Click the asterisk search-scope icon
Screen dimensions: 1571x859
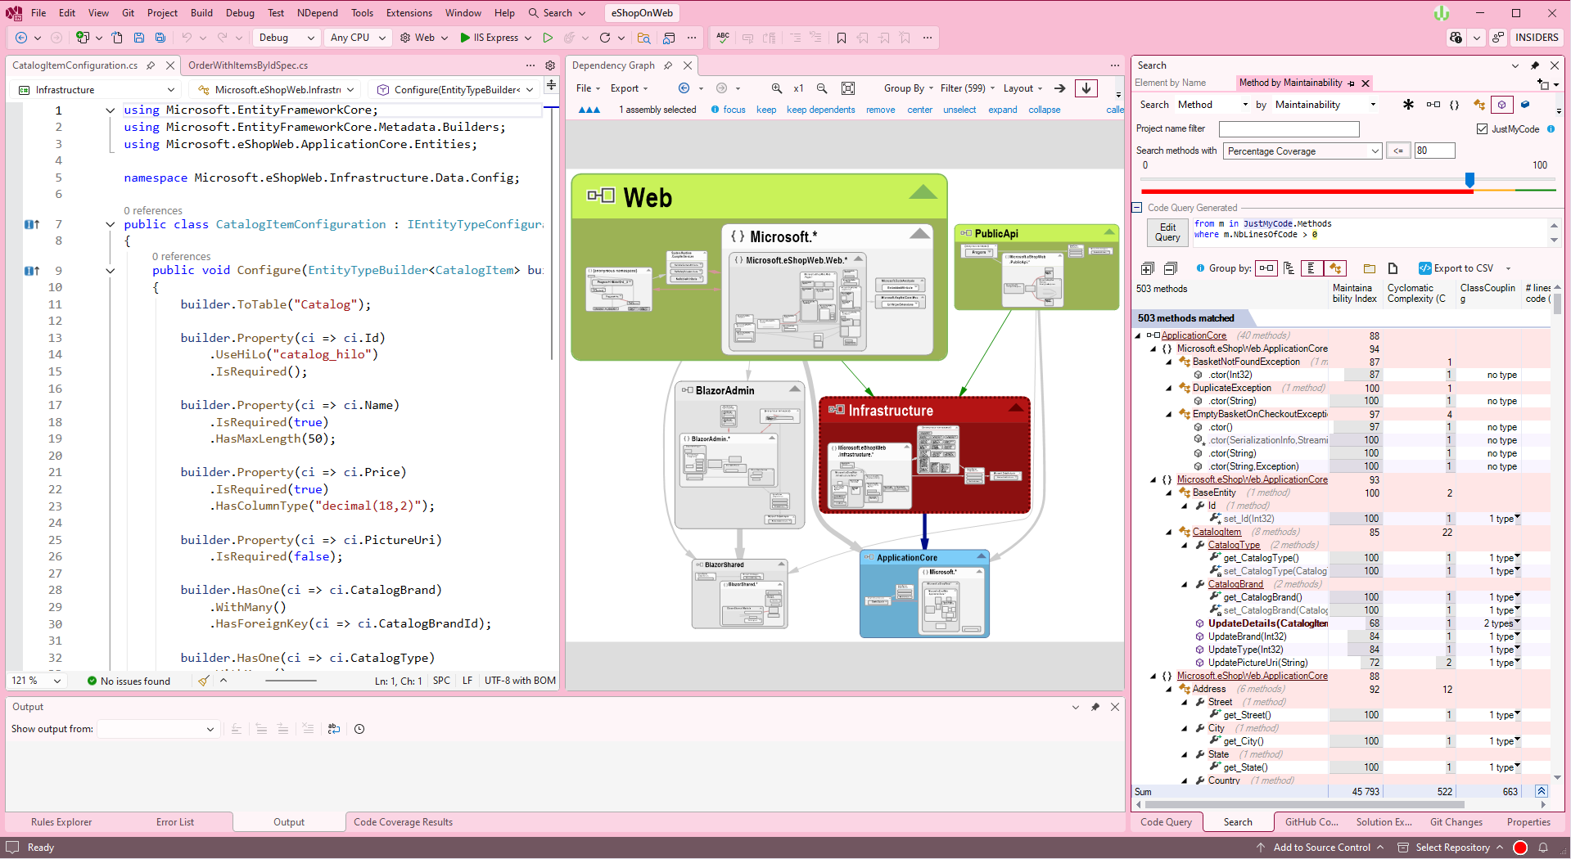[1408, 105]
